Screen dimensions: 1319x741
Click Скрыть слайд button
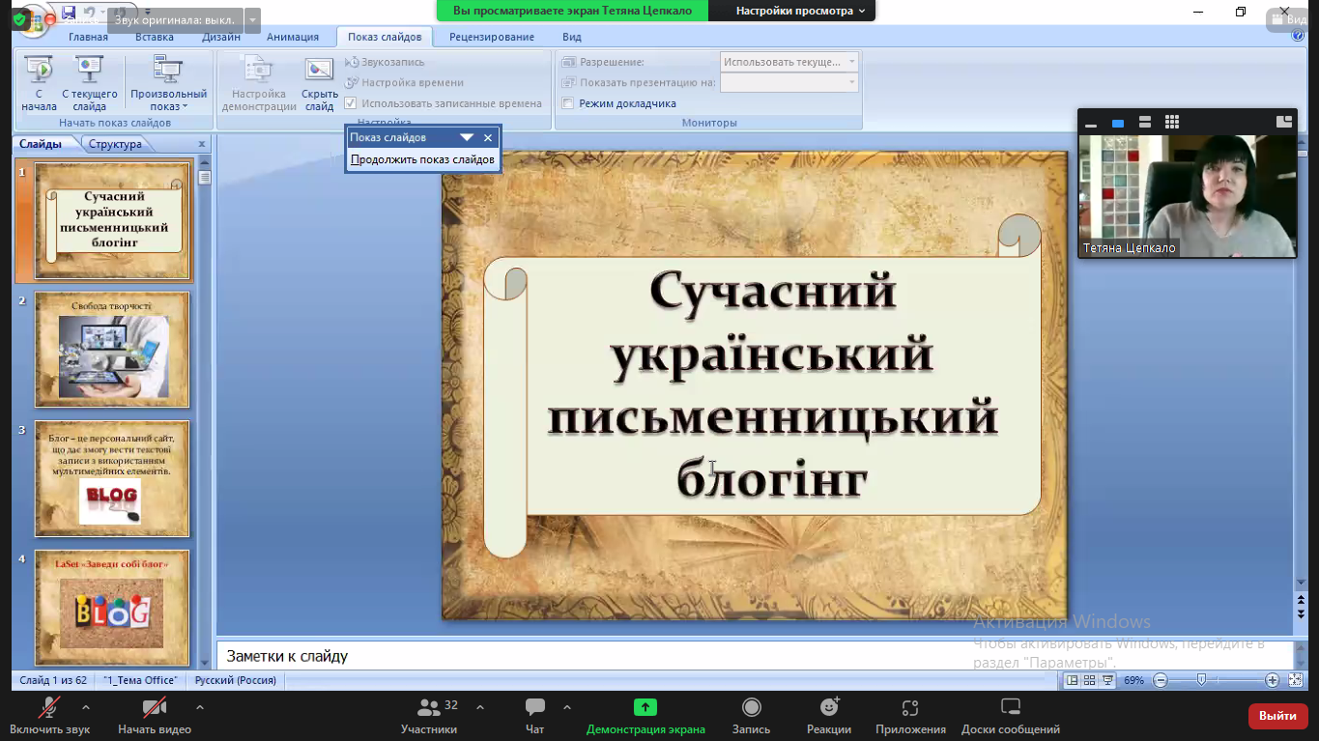click(319, 83)
